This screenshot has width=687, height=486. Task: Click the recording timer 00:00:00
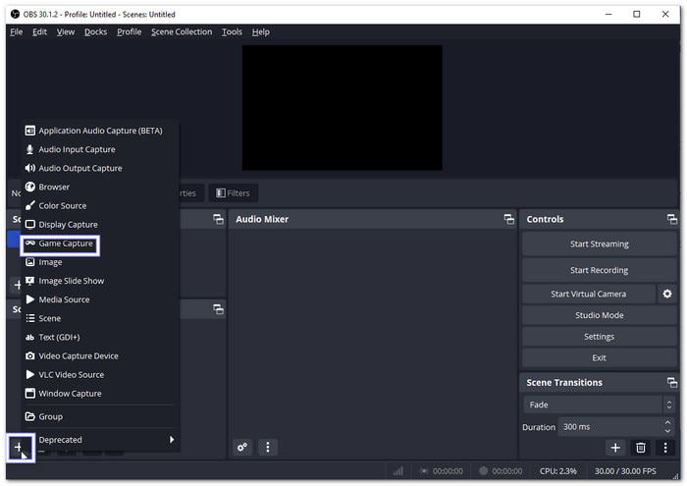click(506, 471)
